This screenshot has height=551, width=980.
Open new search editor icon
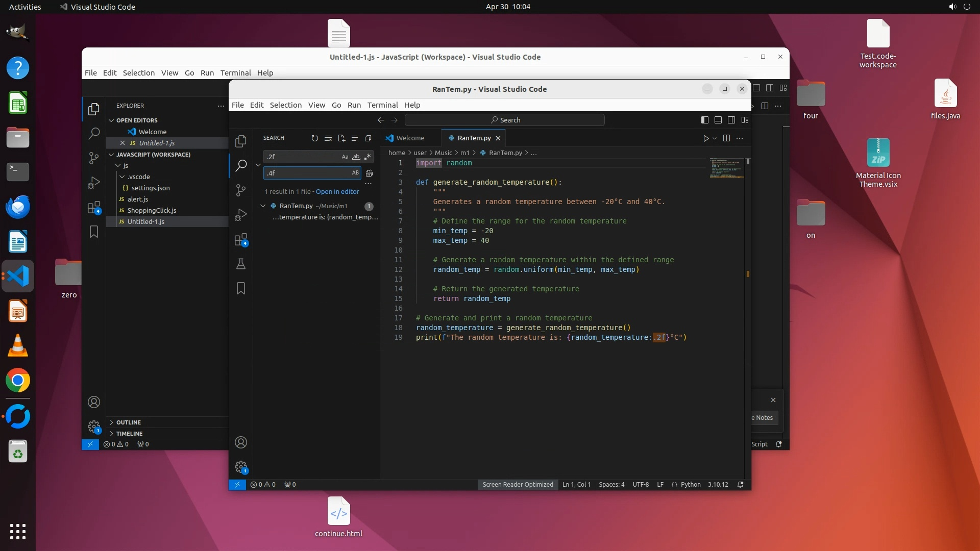coord(341,138)
